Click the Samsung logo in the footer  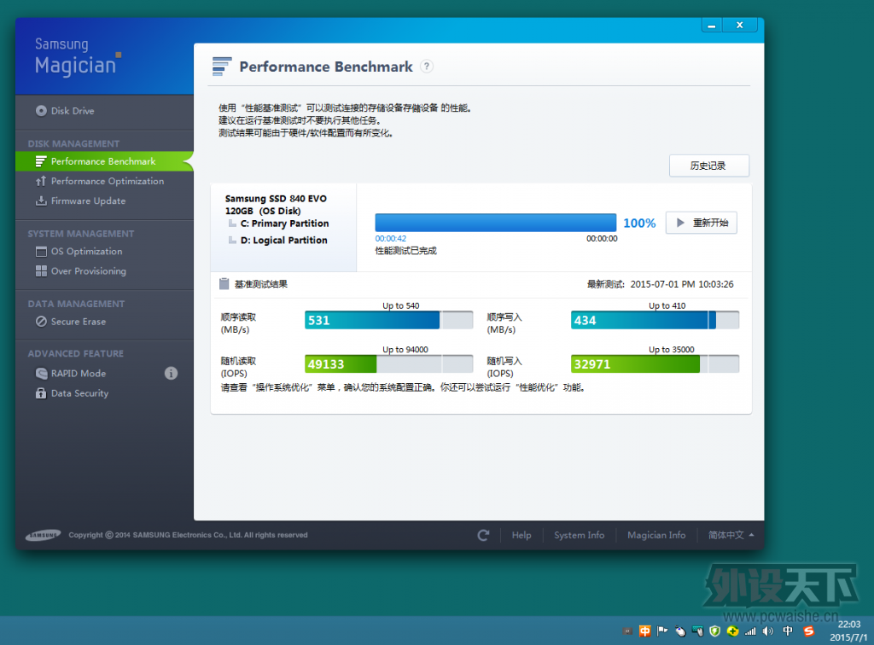click(43, 535)
